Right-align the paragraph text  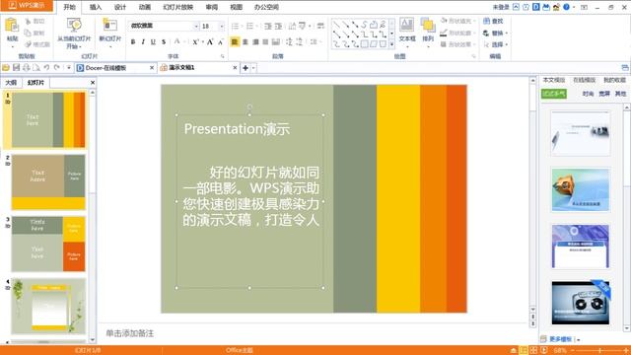[255, 41]
